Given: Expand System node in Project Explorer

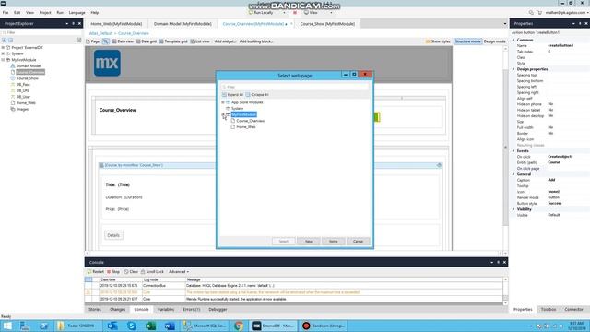Looking at the screenshot, I should [x=3, y=53].
